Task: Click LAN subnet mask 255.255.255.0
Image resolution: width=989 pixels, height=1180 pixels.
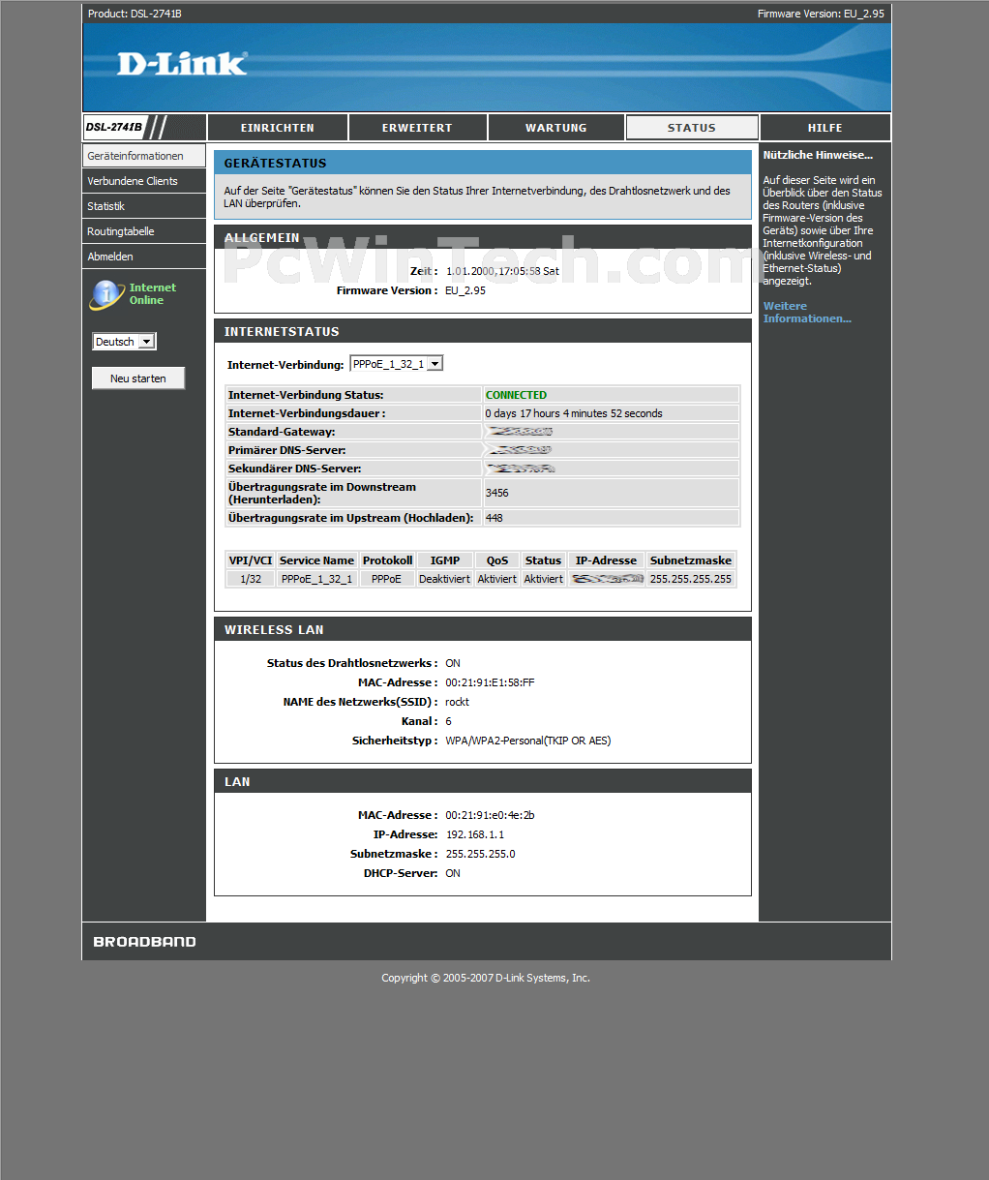Action: coord(480,854)
